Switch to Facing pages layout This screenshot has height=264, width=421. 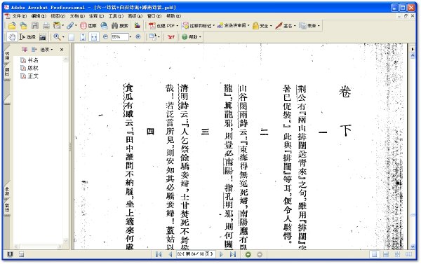pyautogui.click(x=408, y=254)
